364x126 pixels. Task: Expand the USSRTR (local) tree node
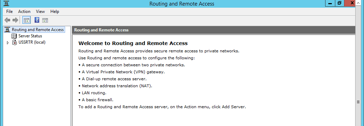coord(8,43)
